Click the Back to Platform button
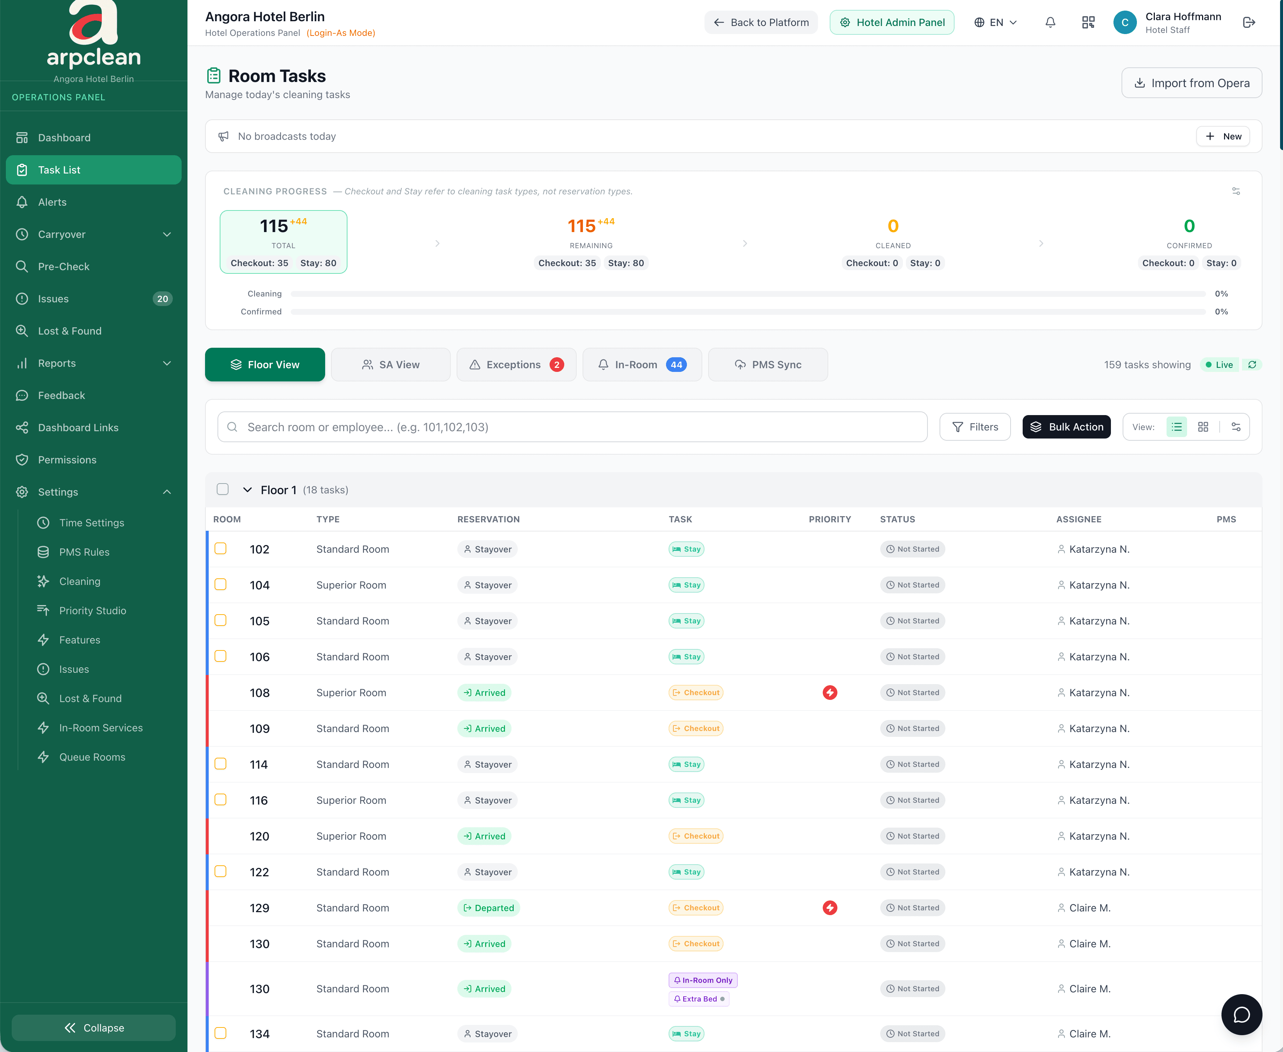This screenshot has width=1283, height=1052. coord(760,22)
